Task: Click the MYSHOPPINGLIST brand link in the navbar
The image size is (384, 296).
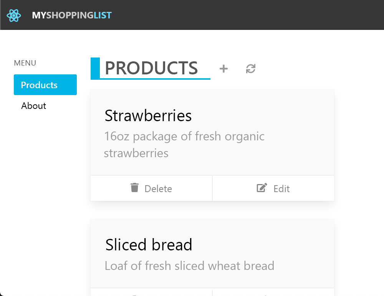Action: (72, 15)
